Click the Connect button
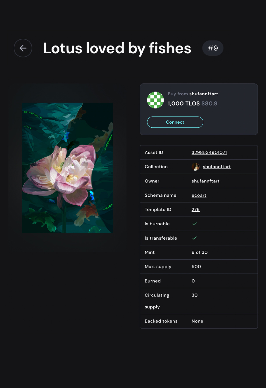Image resolution: width=266 pixels, height=388 pixels. tap(175, 122)
